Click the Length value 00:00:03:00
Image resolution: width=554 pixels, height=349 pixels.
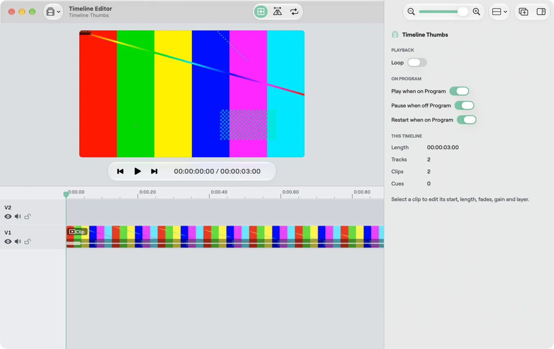[443, 147]
